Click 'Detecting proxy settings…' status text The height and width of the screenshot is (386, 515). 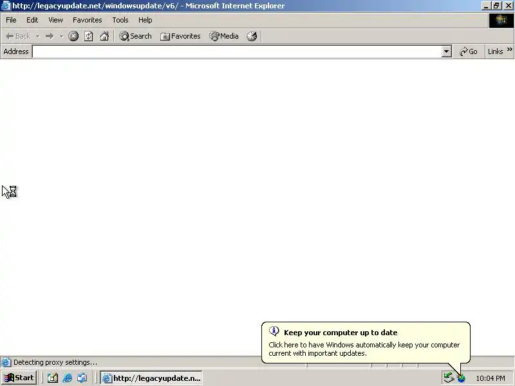pos(55,362)
